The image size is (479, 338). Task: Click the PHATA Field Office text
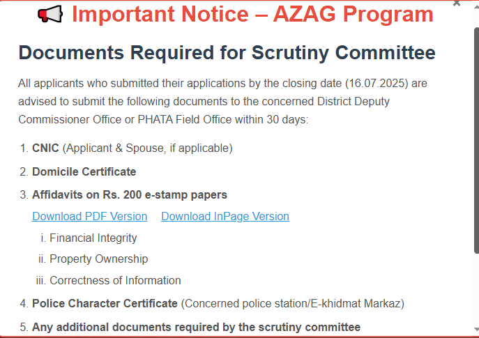click(x=185, y=119)
